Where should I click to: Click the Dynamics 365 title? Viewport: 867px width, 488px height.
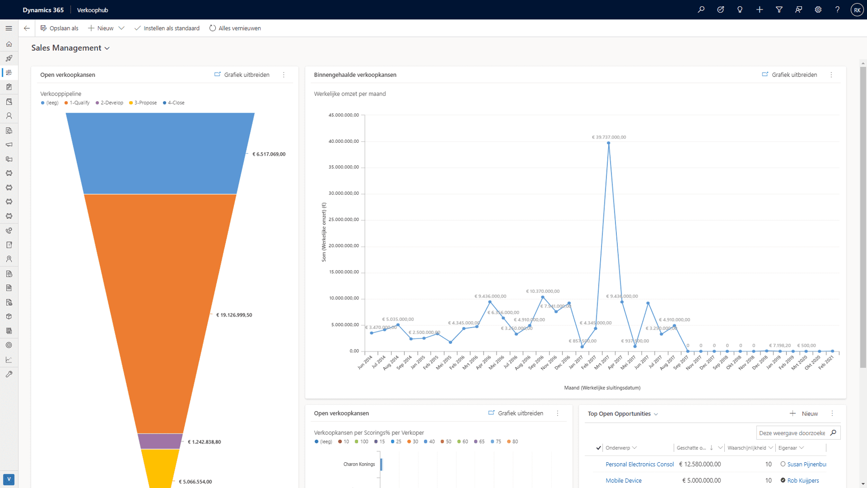tap(43, 10)
